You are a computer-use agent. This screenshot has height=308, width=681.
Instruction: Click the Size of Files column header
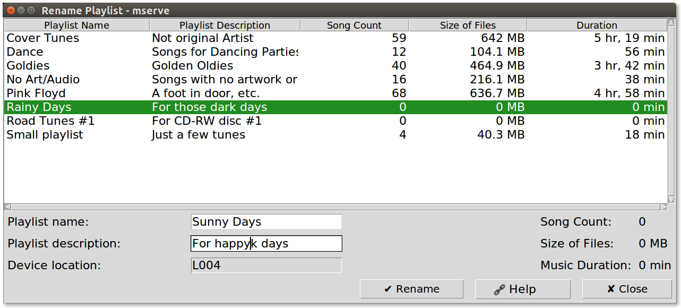point(468,25)
